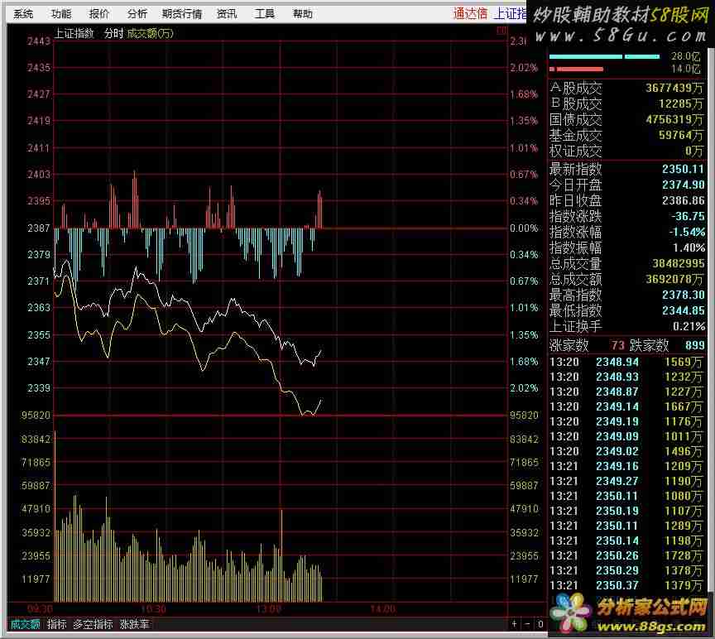This screenshot has height=639, width=715.
Task: Open the 报价 menu
Action: 99,14
